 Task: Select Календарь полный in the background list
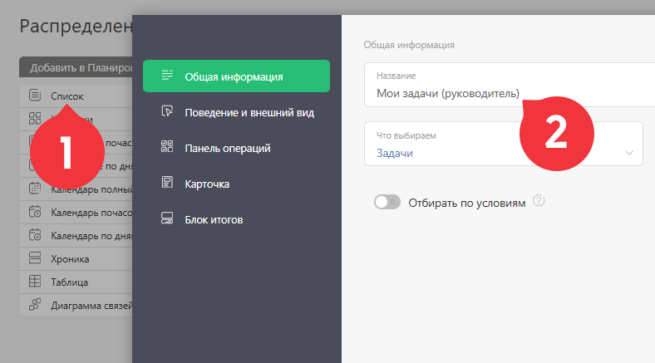click(76, 189)
